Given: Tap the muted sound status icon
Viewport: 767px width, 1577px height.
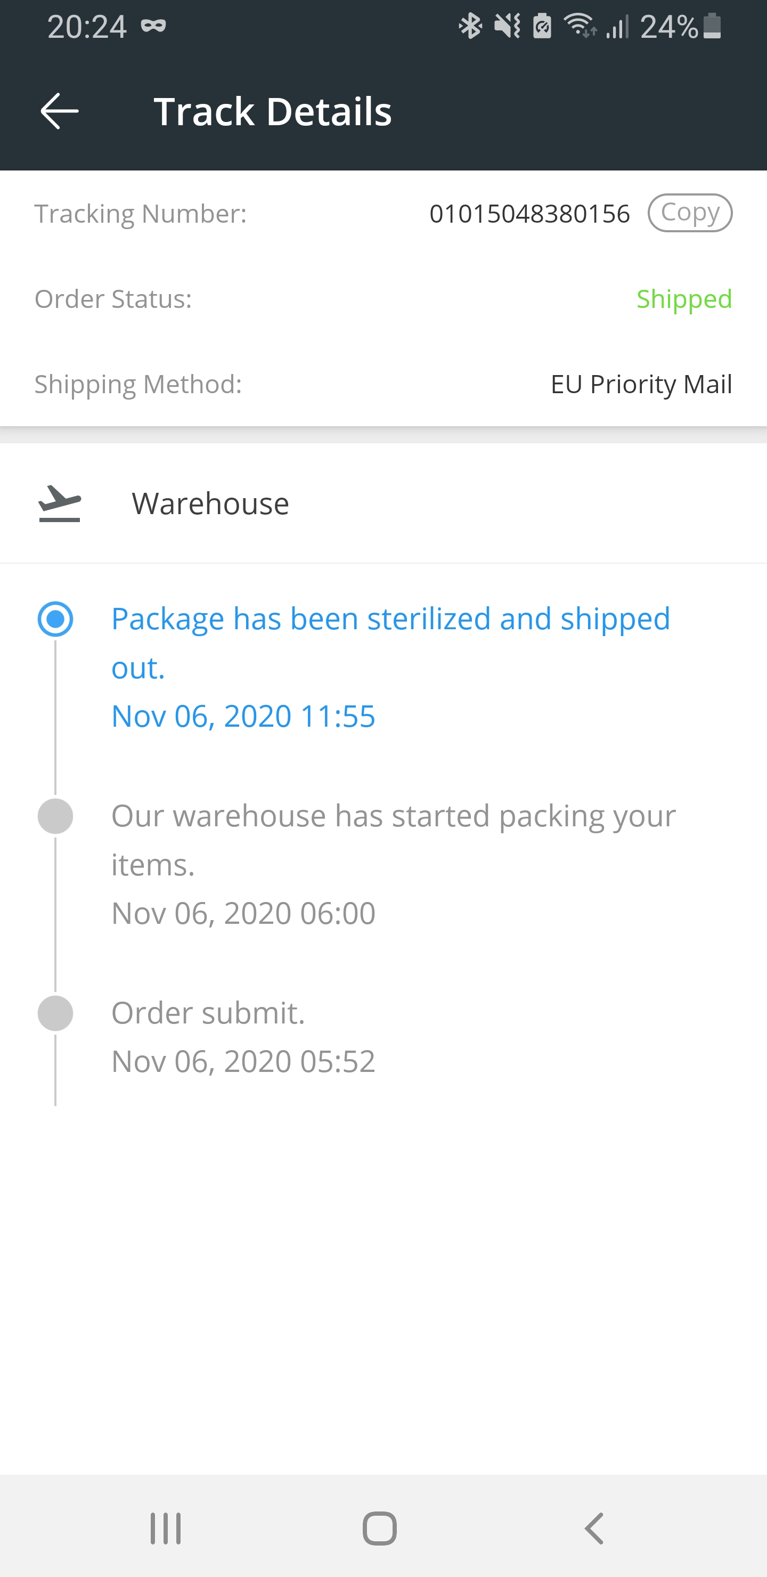Looking at the screenshot, I should (x=507, y=26).
